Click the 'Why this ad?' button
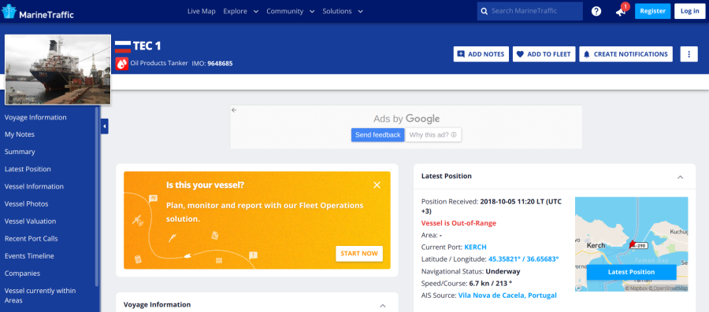 click(x=433, y=135)
